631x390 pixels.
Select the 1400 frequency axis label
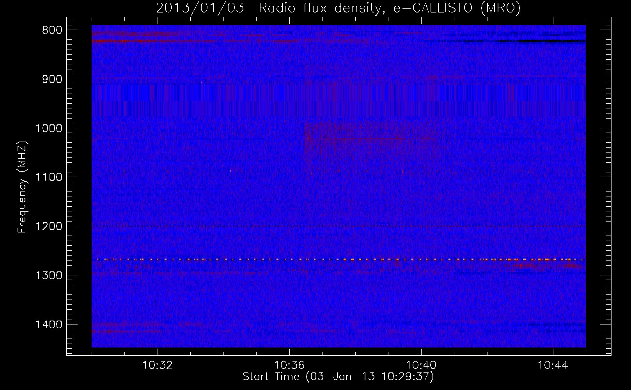pyautogui.click(x=49, y=324)
